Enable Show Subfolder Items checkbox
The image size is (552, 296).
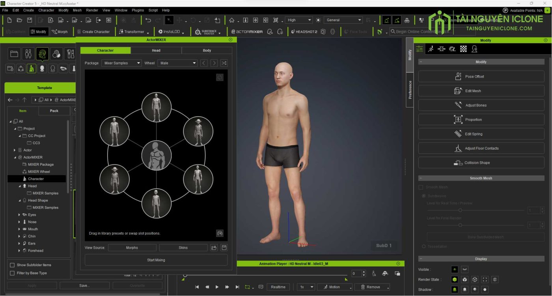[x=12, y=265]
